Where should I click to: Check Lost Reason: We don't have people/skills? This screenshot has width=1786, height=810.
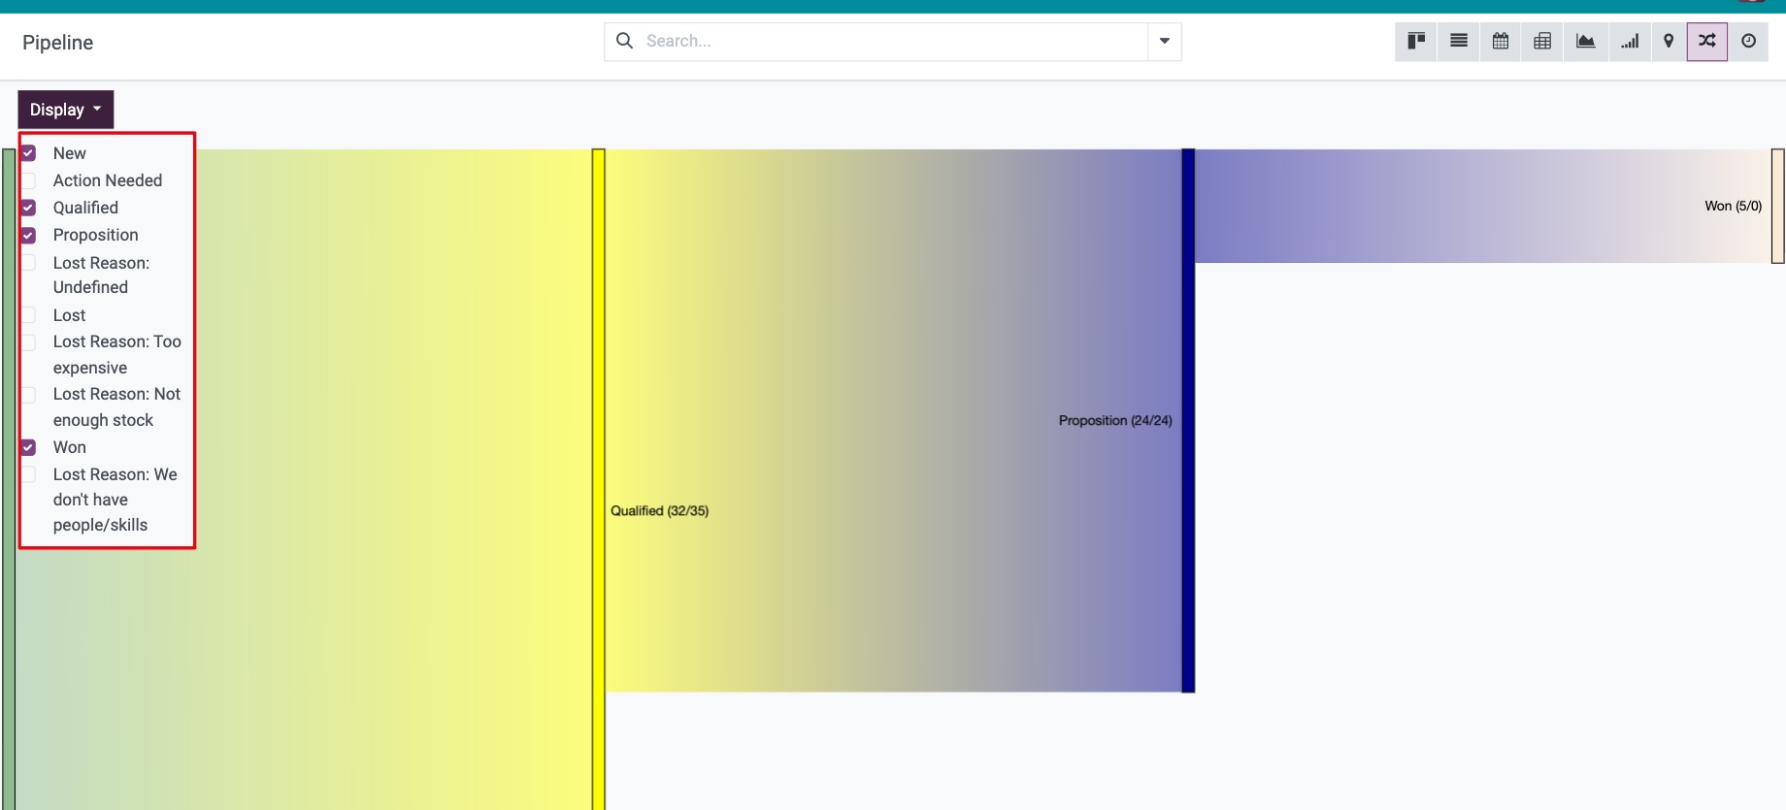pyautogui.click(x=29, y=474)
